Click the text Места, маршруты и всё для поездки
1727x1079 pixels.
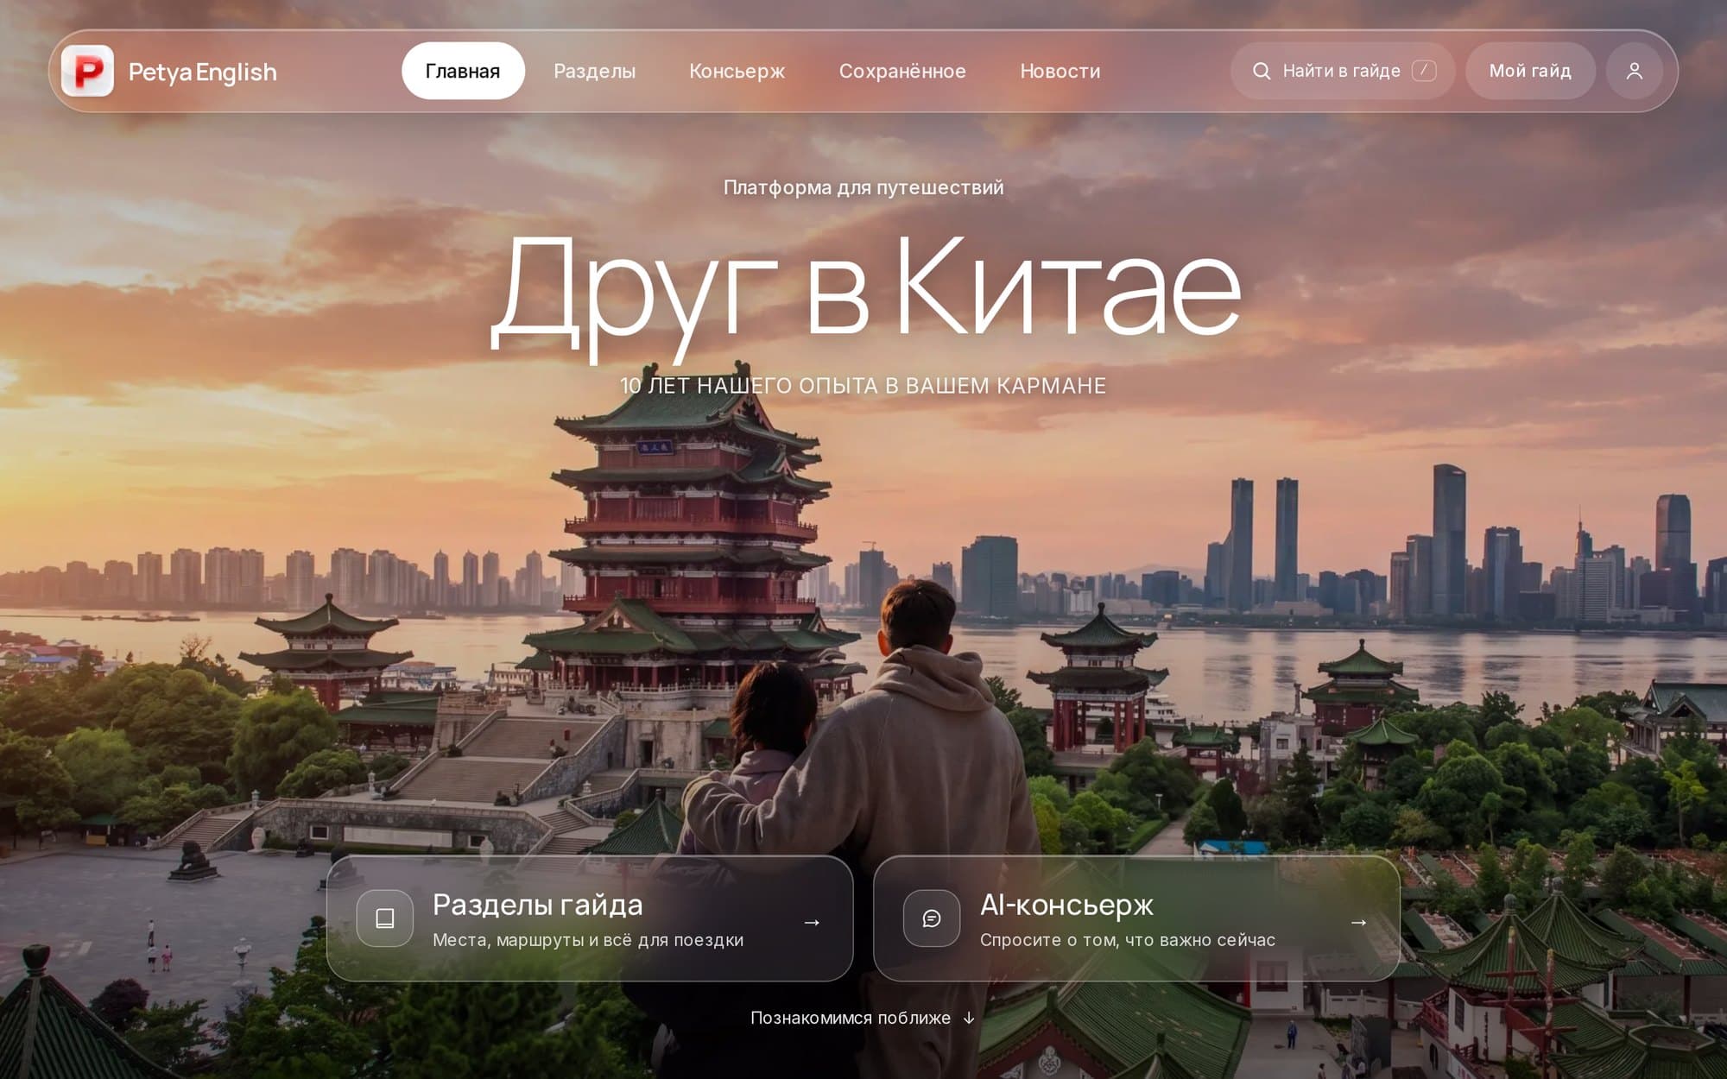coord(588,940)
